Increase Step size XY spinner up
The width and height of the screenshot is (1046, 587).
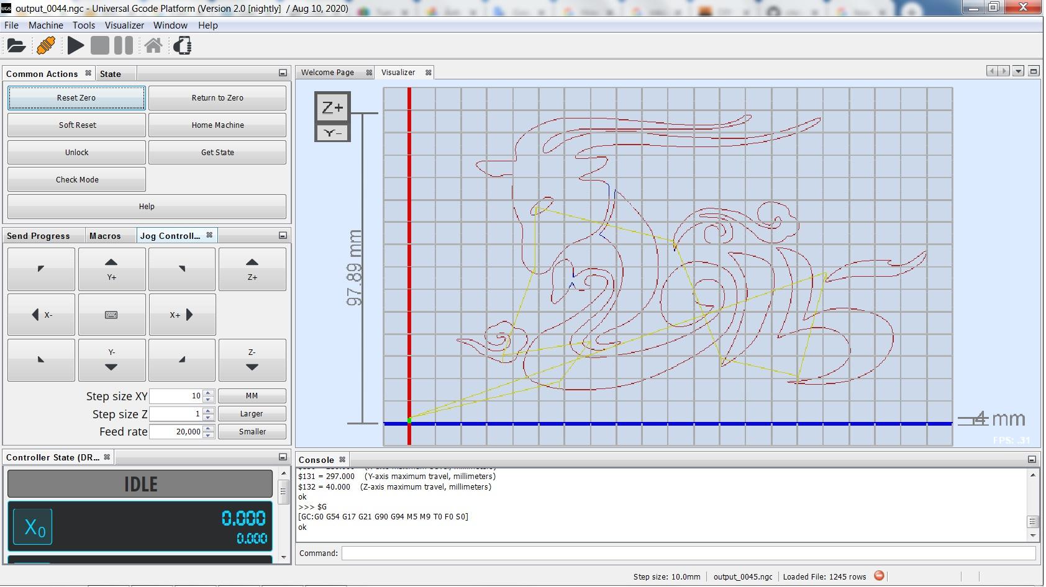click(x=209, y=393)
